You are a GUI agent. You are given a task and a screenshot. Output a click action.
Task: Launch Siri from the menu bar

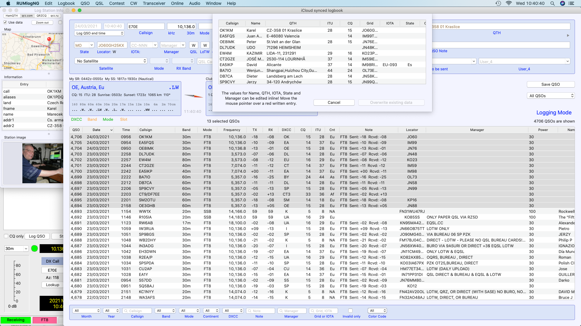click(x=563, y=3)
